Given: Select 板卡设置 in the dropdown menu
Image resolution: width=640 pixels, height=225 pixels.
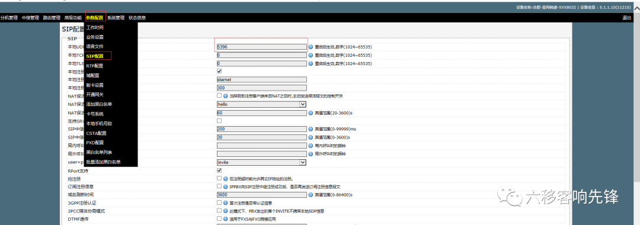Looking at the screenshot, I should tap(95, 85).
